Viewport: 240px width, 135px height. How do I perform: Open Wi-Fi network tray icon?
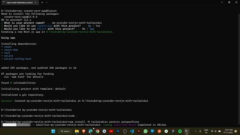click(212, 131)
